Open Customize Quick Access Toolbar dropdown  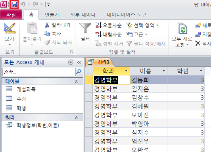click(x=48, y=5)
